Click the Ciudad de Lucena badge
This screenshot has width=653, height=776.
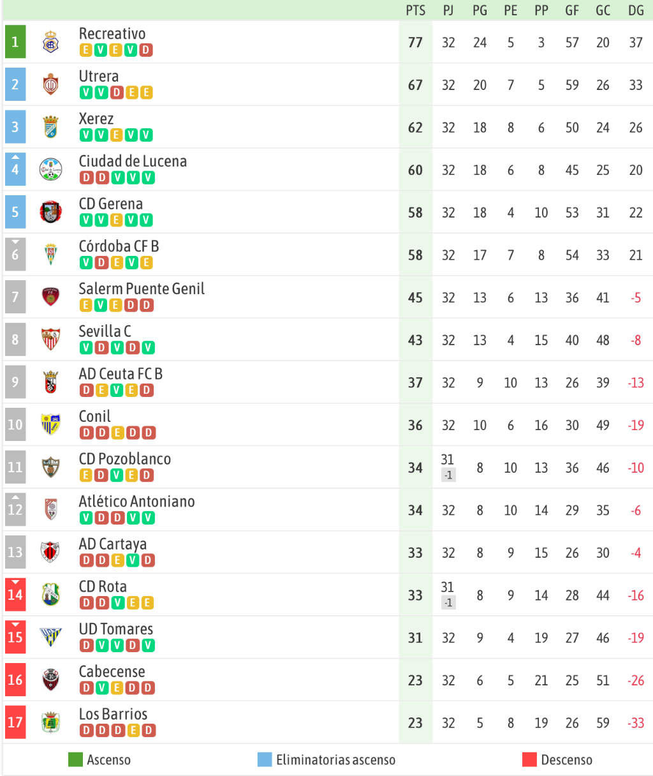tap(50, 170)
